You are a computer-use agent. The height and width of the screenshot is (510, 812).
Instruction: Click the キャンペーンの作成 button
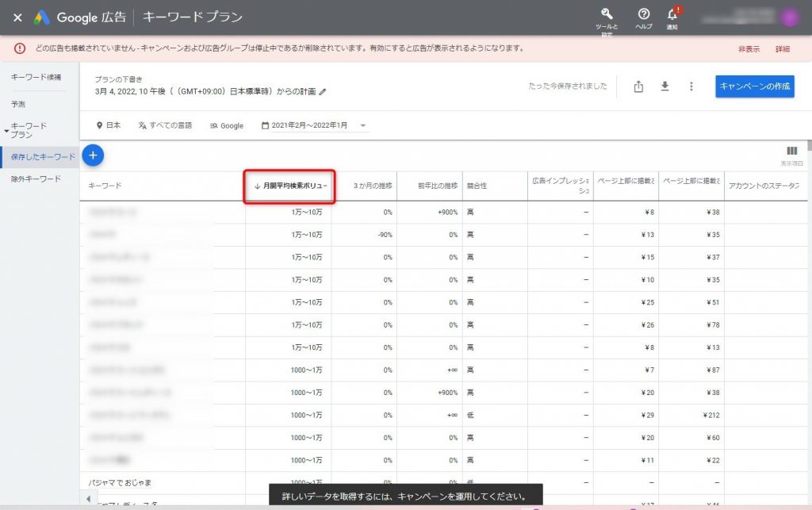point(754,86)
